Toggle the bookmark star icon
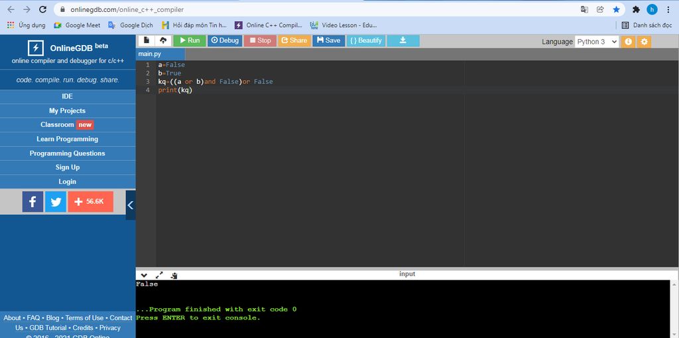The width and height of the screenshot is (679, 338). [616, 9]
